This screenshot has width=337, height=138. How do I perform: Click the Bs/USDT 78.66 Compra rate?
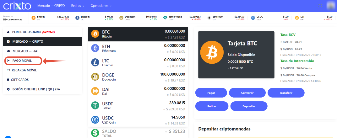click(298, 75)
